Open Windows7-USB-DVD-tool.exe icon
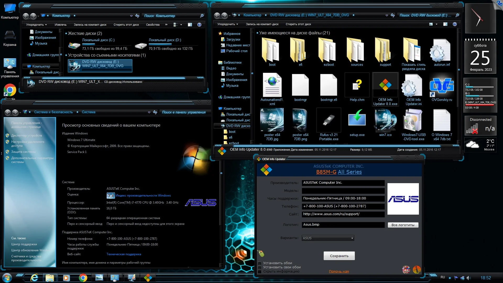 pyautogui.click(x=413, y=120)
